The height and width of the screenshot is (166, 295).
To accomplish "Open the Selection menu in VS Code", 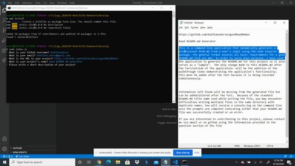I will tap(27, 3).
